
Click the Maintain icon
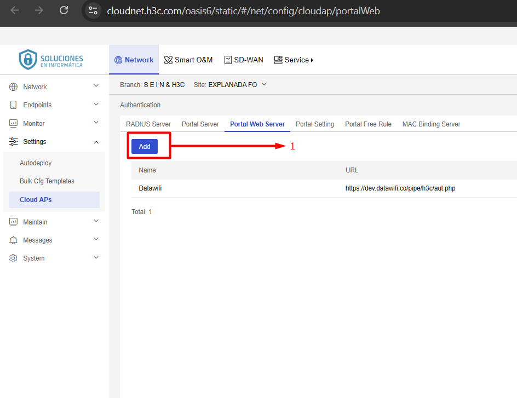[13, 222]
